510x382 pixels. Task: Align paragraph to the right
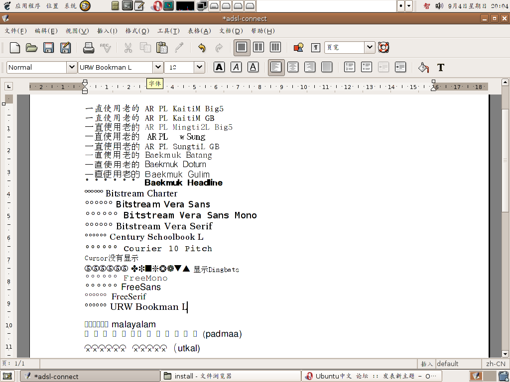[310, 67]
